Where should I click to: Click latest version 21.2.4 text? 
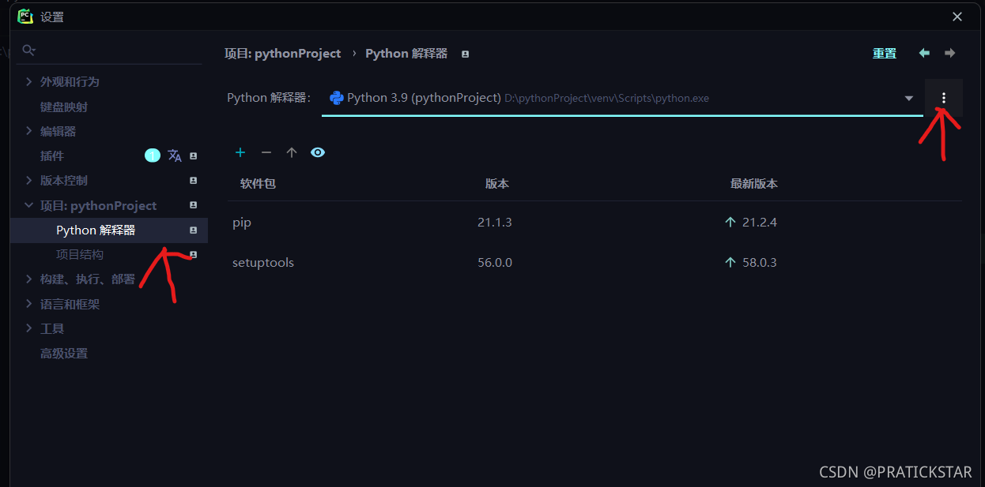tap(760, 223)
